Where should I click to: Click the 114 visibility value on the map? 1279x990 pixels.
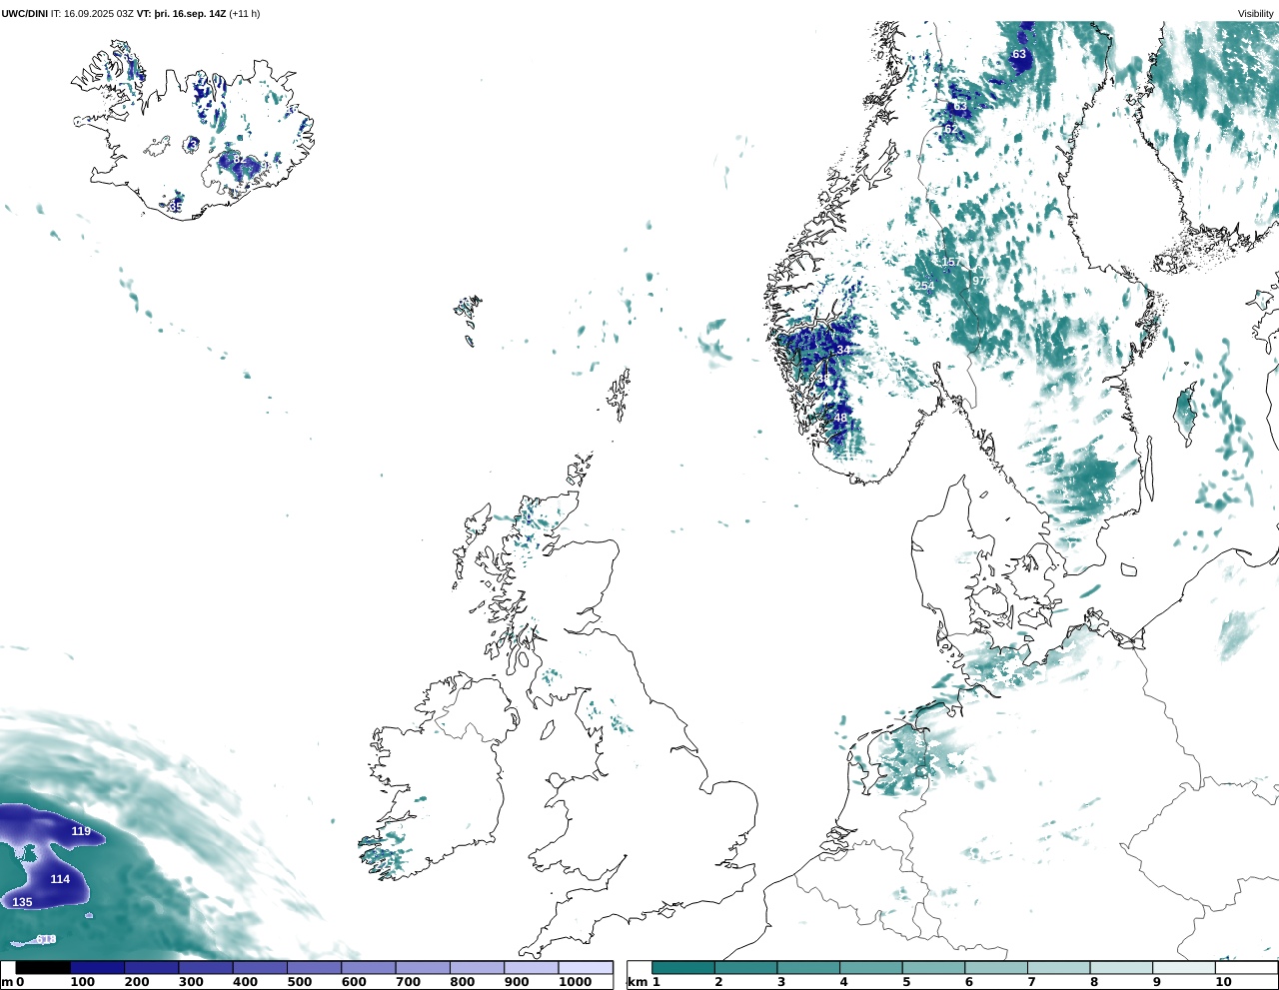click(60, 879)
